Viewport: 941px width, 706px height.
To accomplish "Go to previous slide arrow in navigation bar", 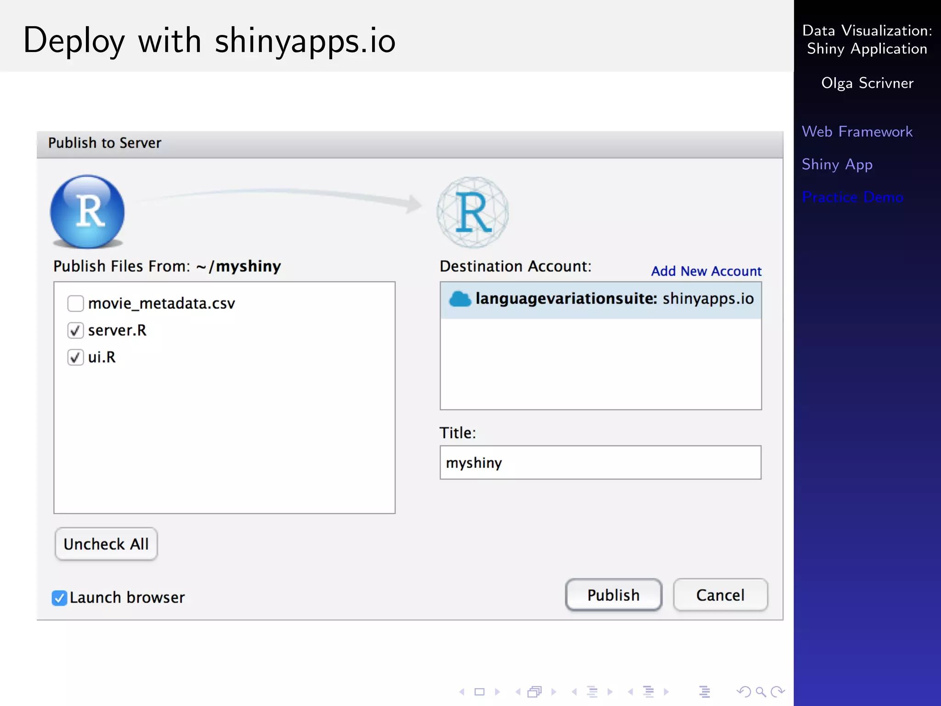I will [x=462, y=692].
